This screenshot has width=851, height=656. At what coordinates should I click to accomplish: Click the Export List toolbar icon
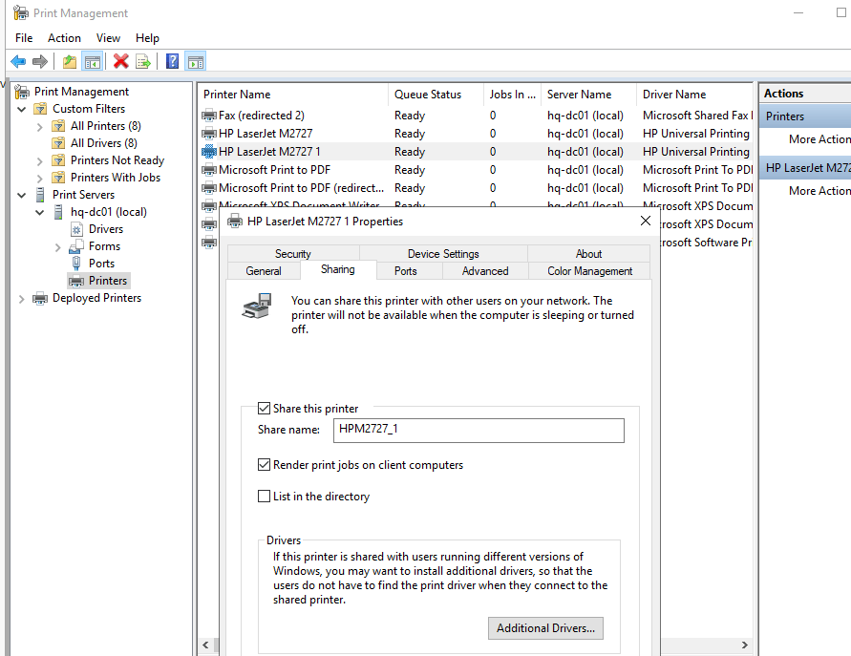point(141,60)
